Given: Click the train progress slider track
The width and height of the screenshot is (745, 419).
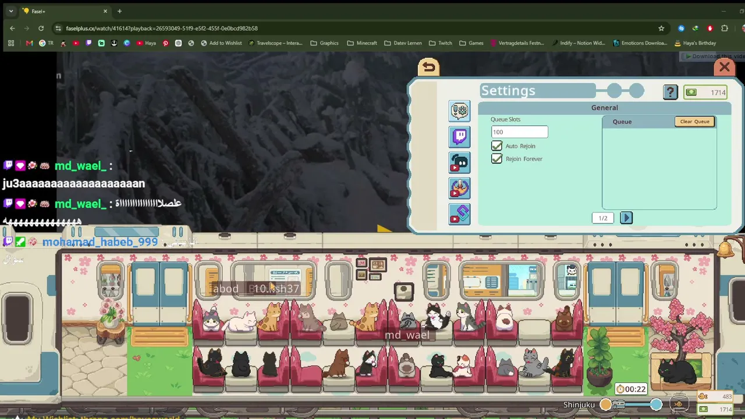Looking at the screenshot, I should 631,404.
